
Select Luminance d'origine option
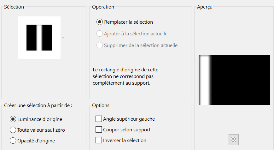tap(13, 119)
